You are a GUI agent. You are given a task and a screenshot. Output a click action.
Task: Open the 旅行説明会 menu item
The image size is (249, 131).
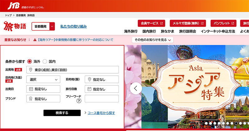[187, 32]
